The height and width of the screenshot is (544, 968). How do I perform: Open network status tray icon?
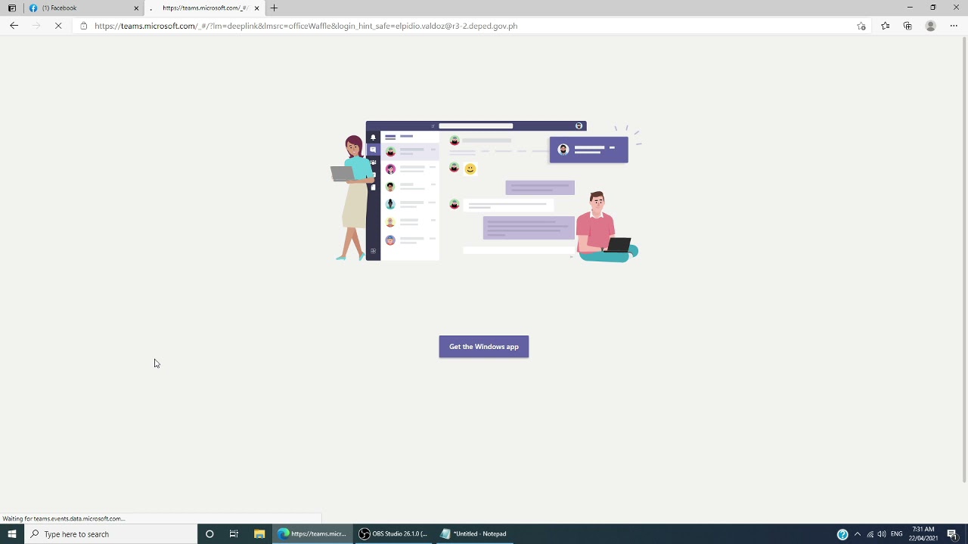point(870,534)
